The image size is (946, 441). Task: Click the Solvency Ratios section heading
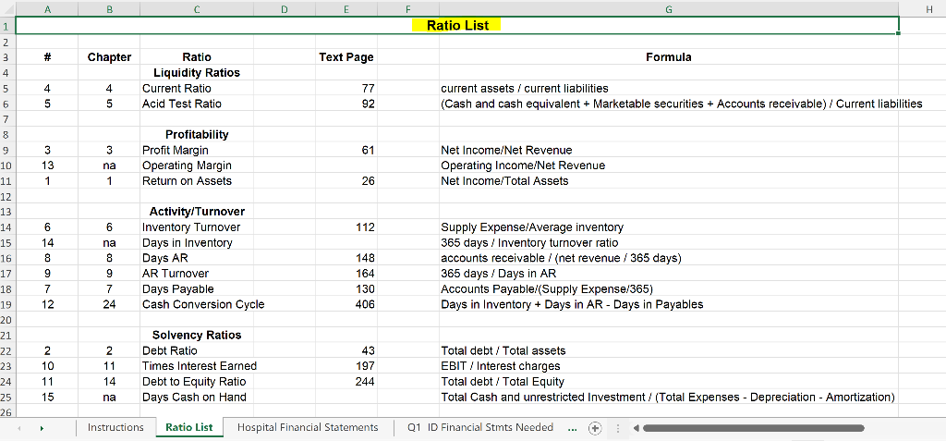[x=196, y=335]
